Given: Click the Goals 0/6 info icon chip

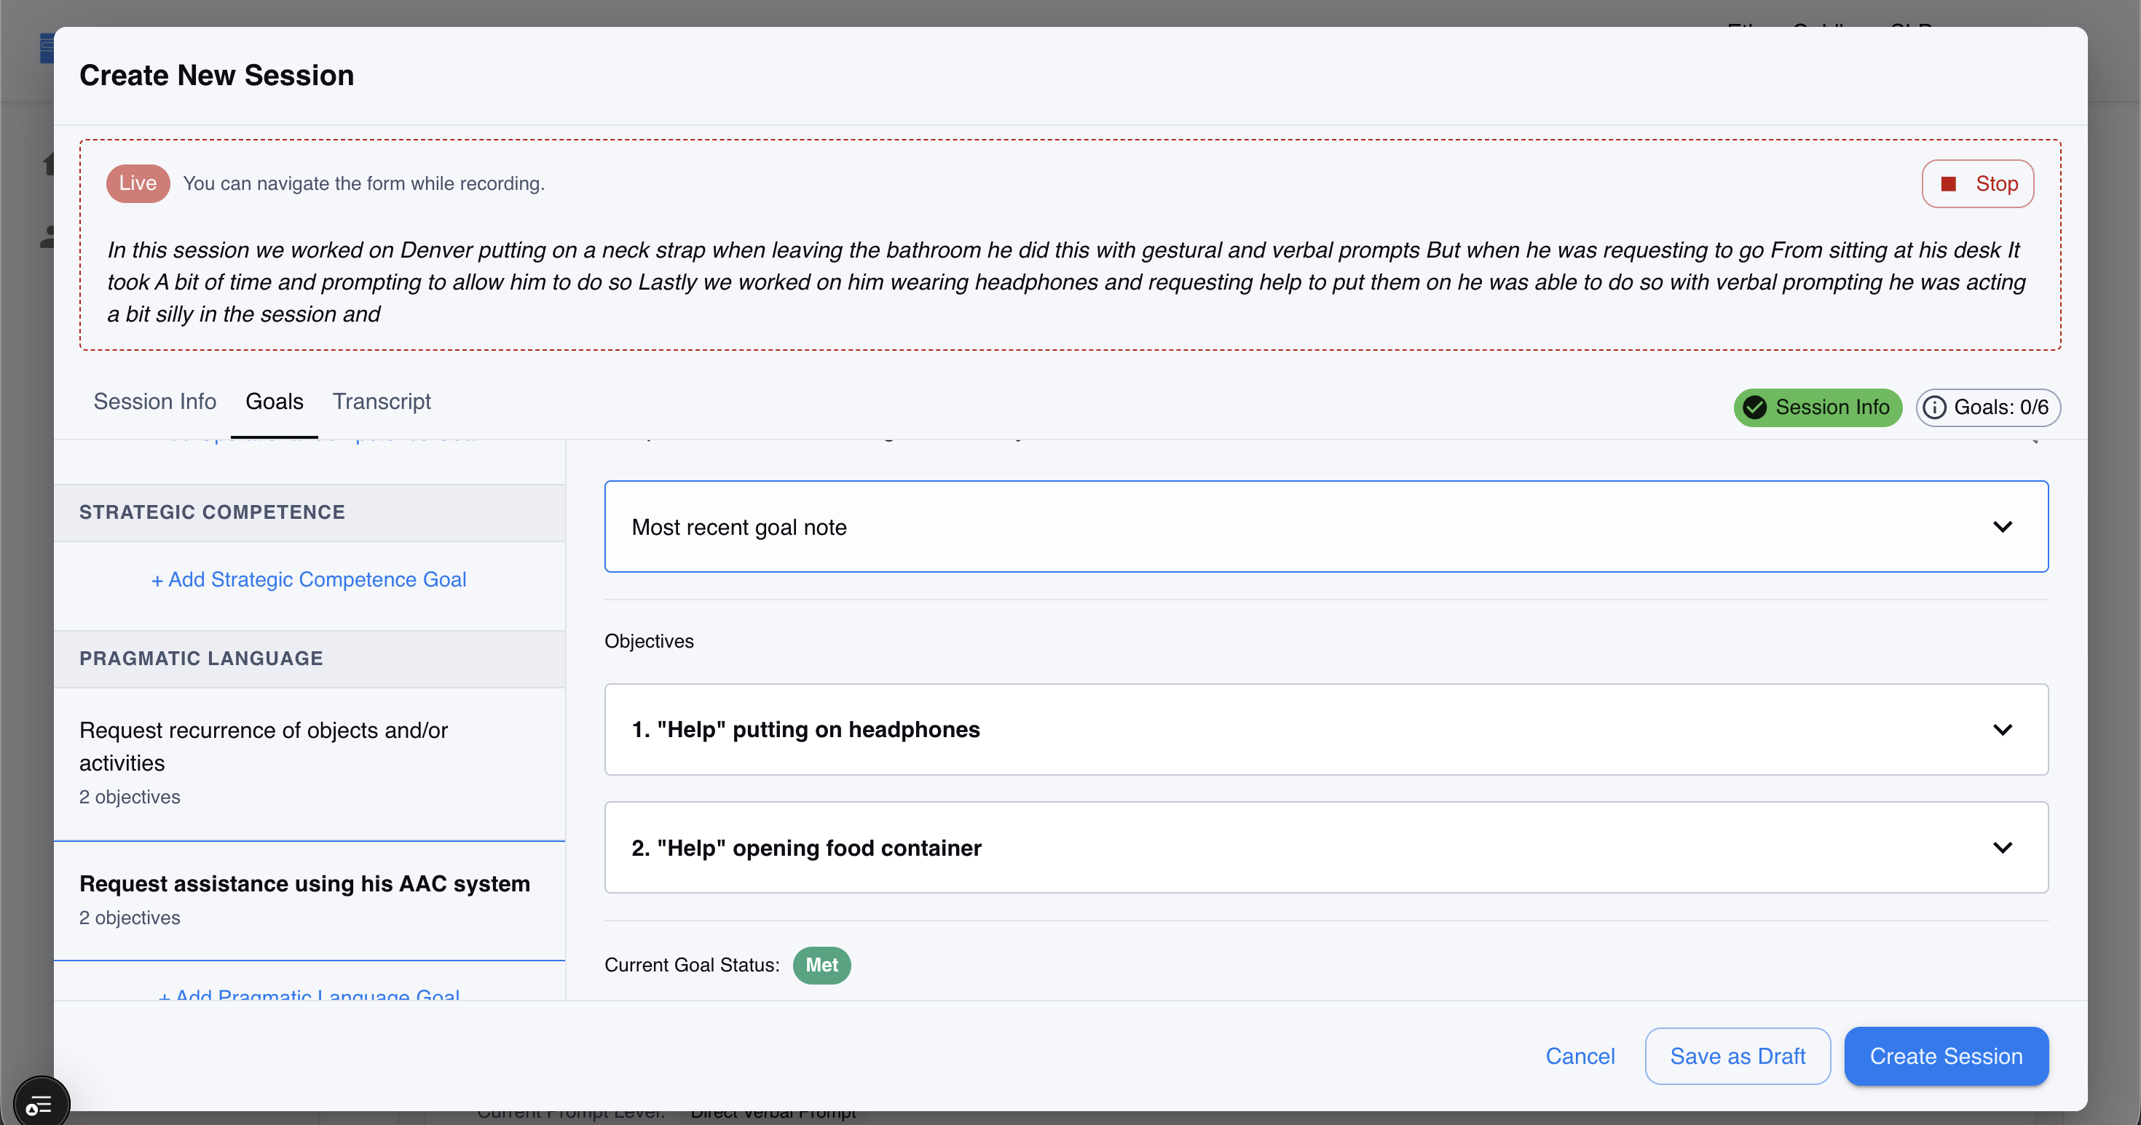Looking at the screenshot, I should pyautogui.click(x=1987, y=408).
